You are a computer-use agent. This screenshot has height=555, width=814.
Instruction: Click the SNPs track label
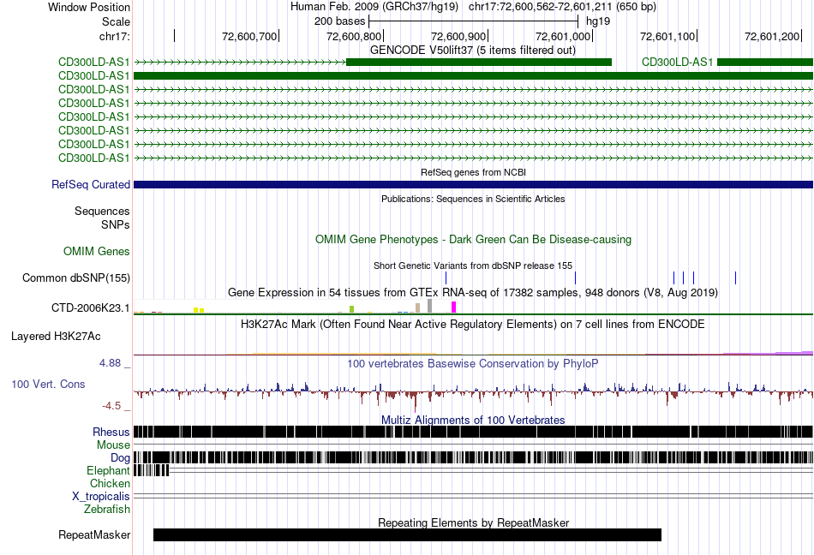click(116, 224)
